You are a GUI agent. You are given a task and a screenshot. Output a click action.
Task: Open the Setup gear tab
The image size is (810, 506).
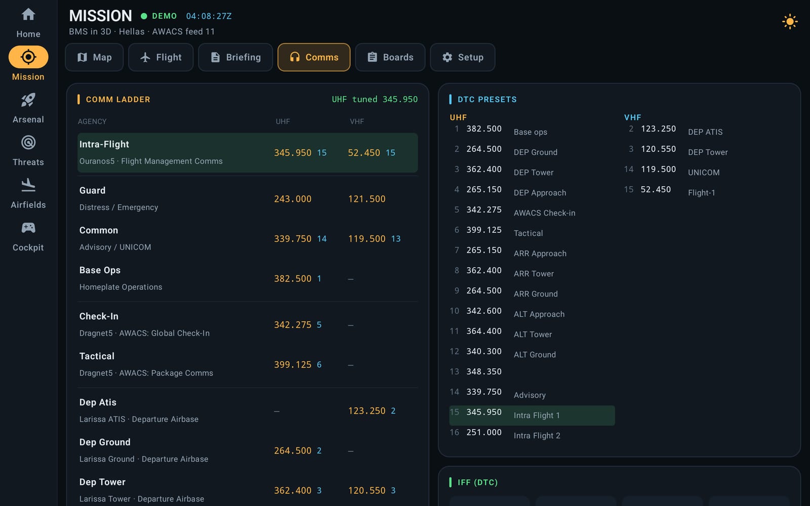(462, 57)
